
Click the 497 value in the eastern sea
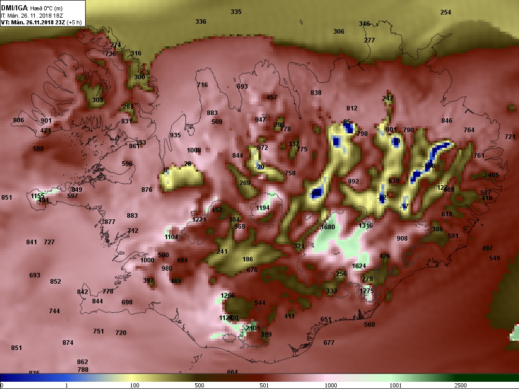click(x=487, y=248)
